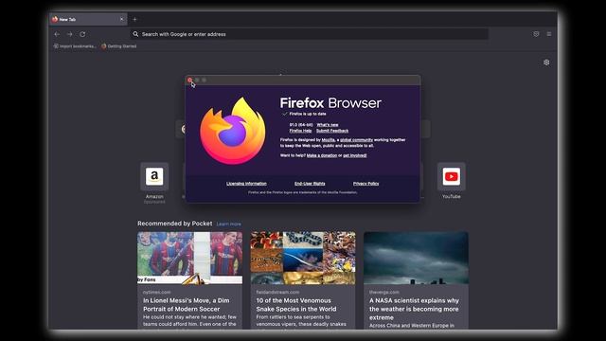Open the Venomous Snake Species article thumbnail
The width and height of the screenshot is (606, 341).
pyautogui.click(x=303, y=258)
